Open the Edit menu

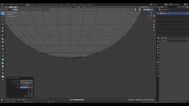[8, 4]
